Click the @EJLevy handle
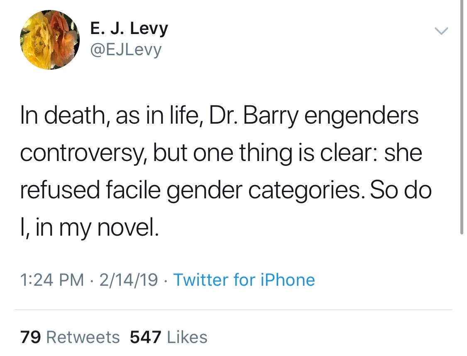467x356 pixels. coord(126,50)
